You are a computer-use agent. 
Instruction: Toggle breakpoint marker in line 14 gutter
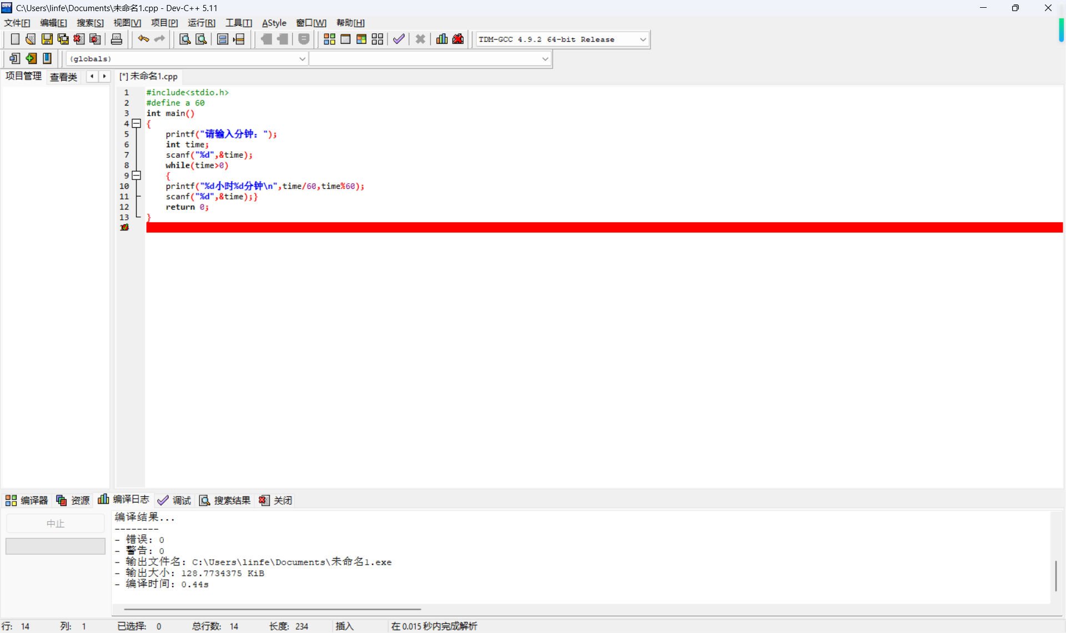click(x=125, y=228)
